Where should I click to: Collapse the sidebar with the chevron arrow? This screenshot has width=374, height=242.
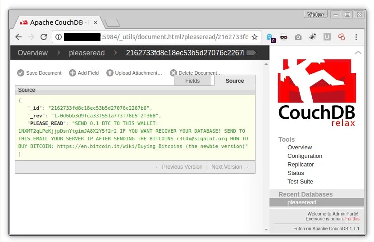click(x=358, y=53)
